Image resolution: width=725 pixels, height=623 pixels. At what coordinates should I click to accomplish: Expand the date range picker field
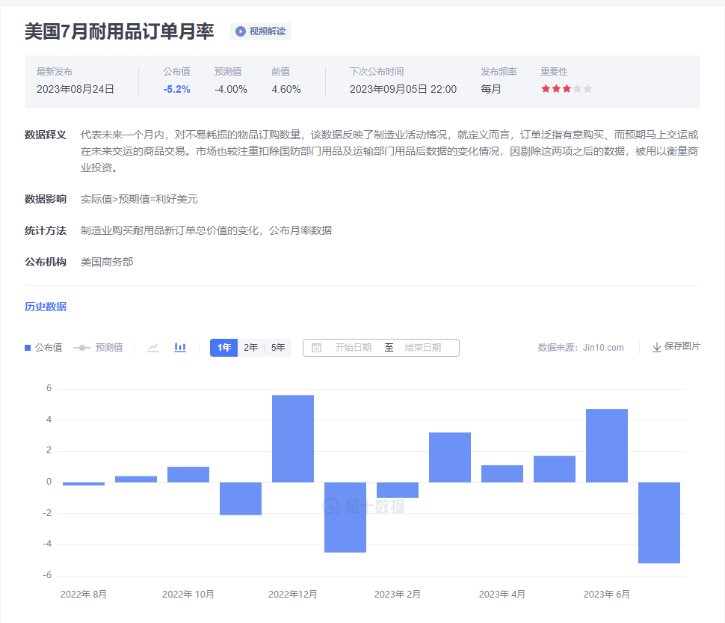tap(381, 347)
